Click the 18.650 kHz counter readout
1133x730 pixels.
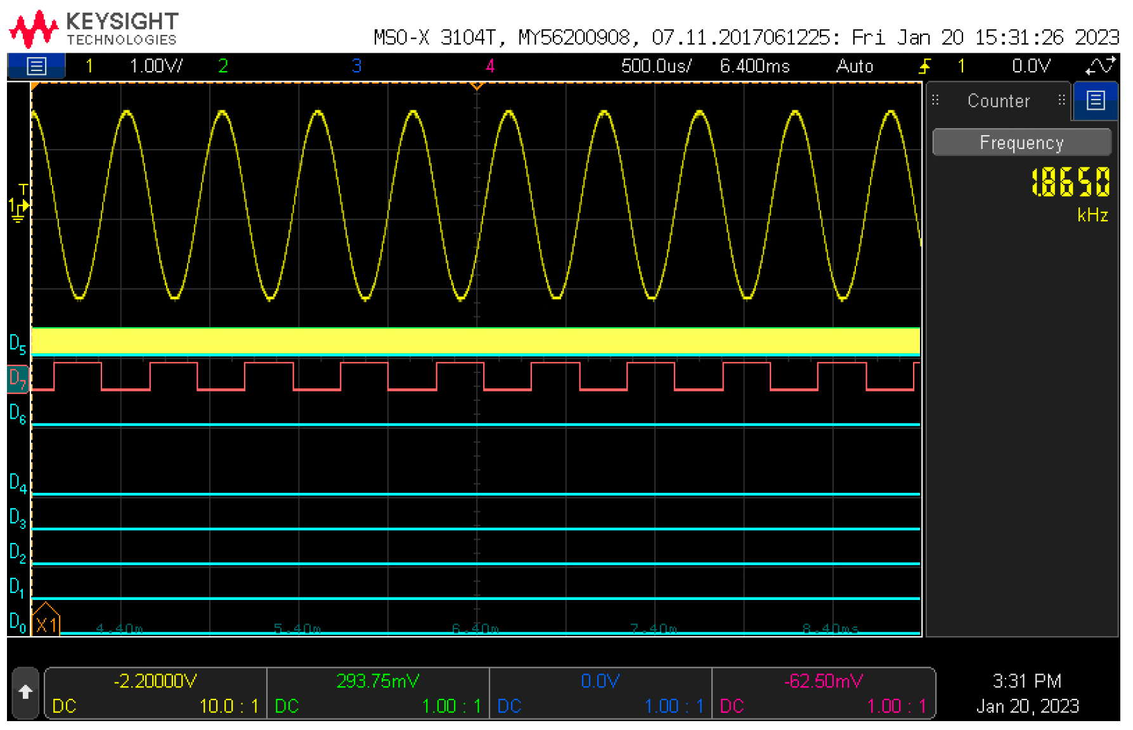coord(1070,182)
